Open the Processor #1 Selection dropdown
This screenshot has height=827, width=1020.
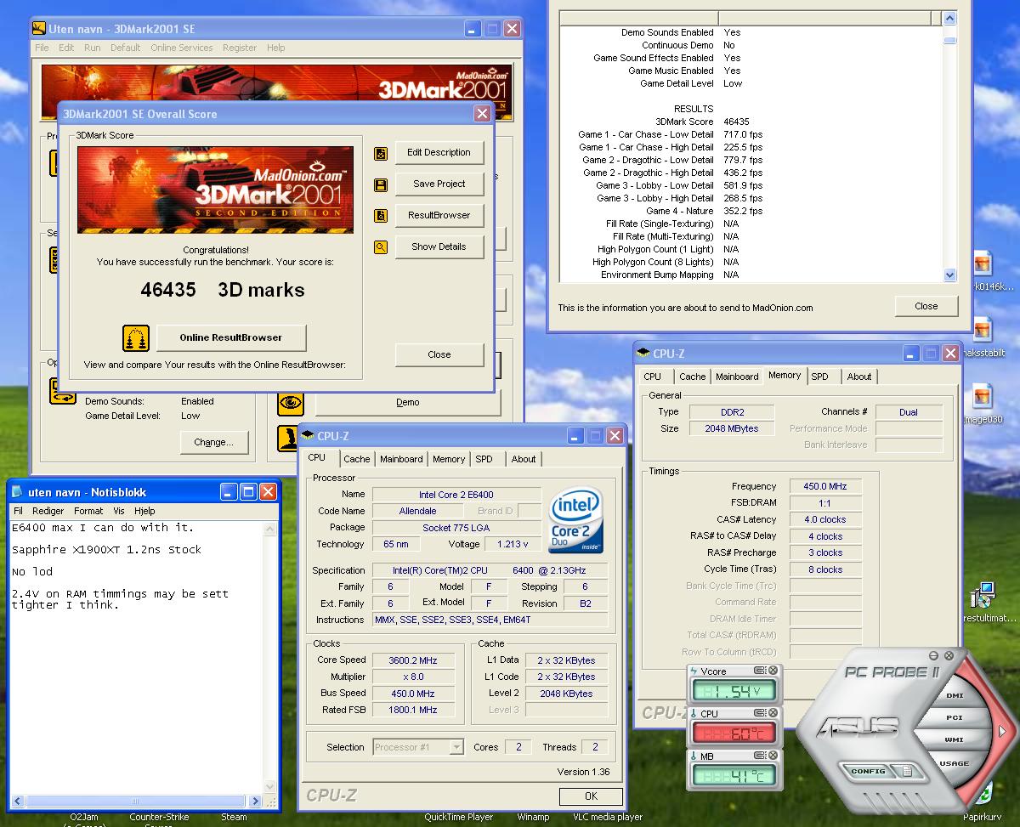coord(456,747)
